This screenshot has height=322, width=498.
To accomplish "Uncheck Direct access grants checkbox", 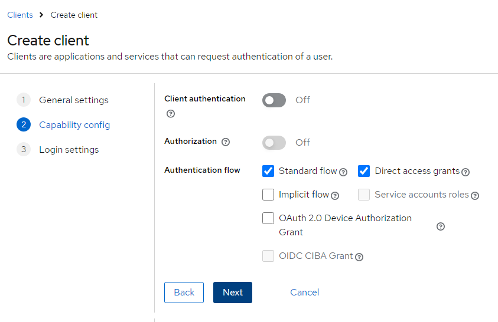I will (364, 171).
